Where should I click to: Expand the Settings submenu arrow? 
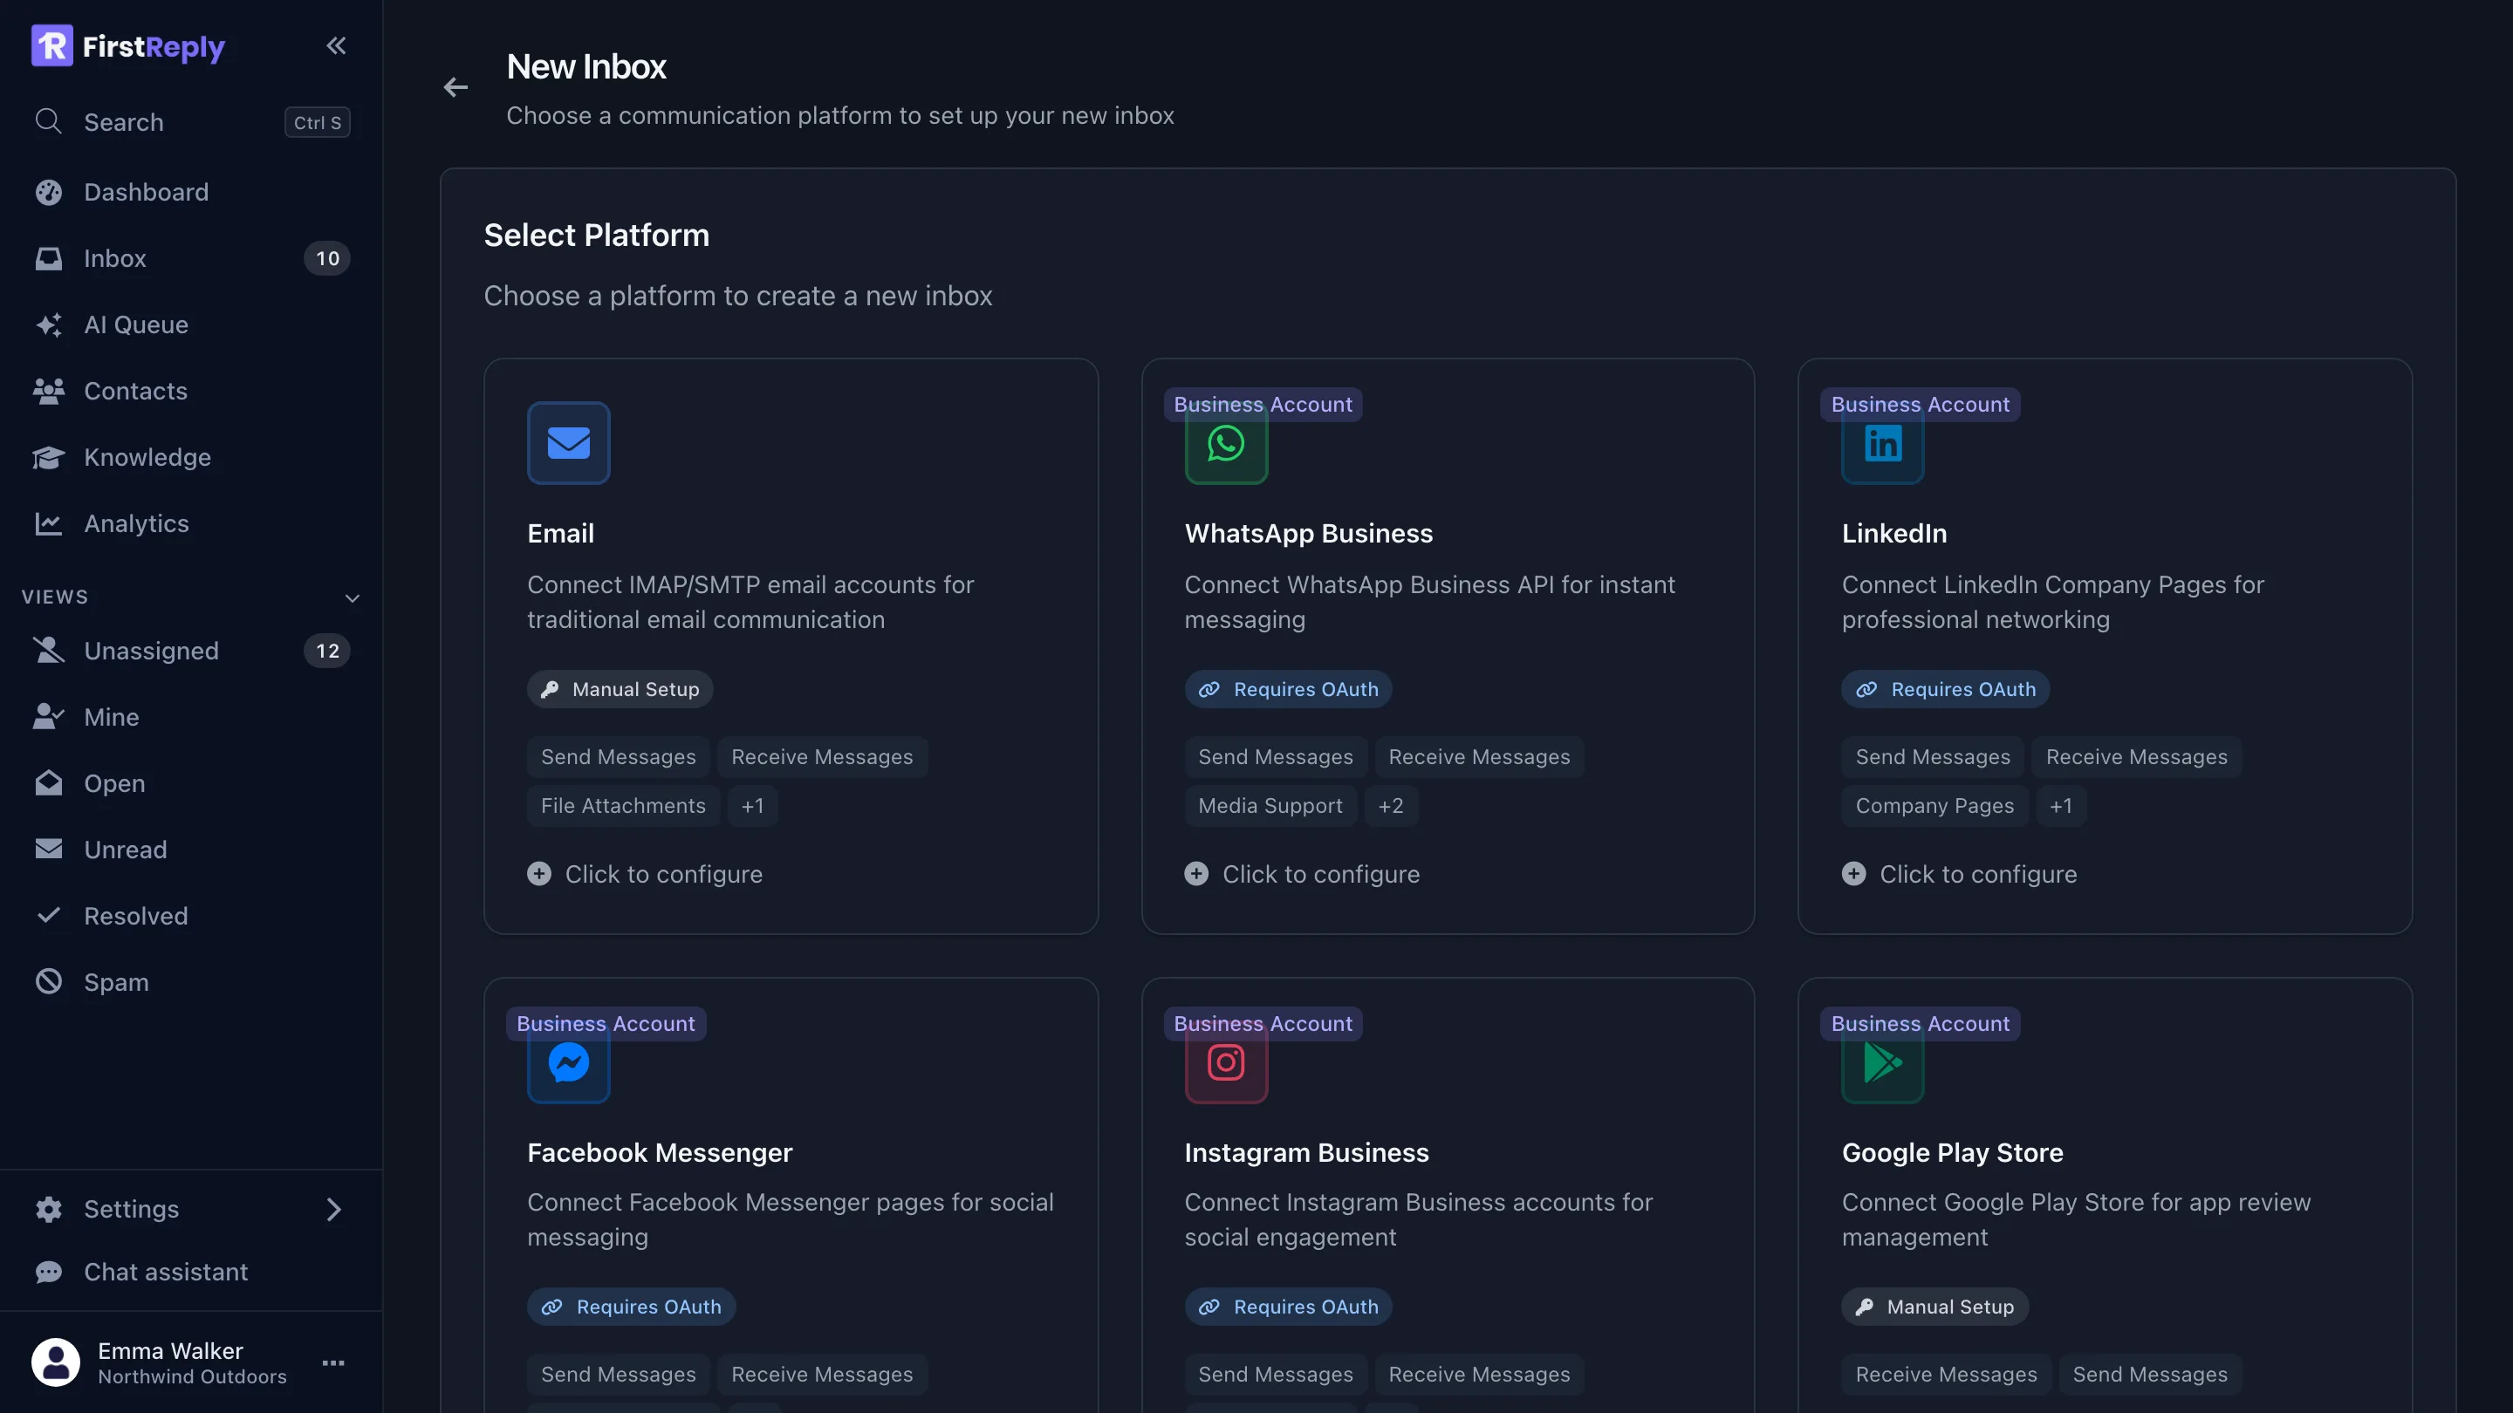point(333,1209)
